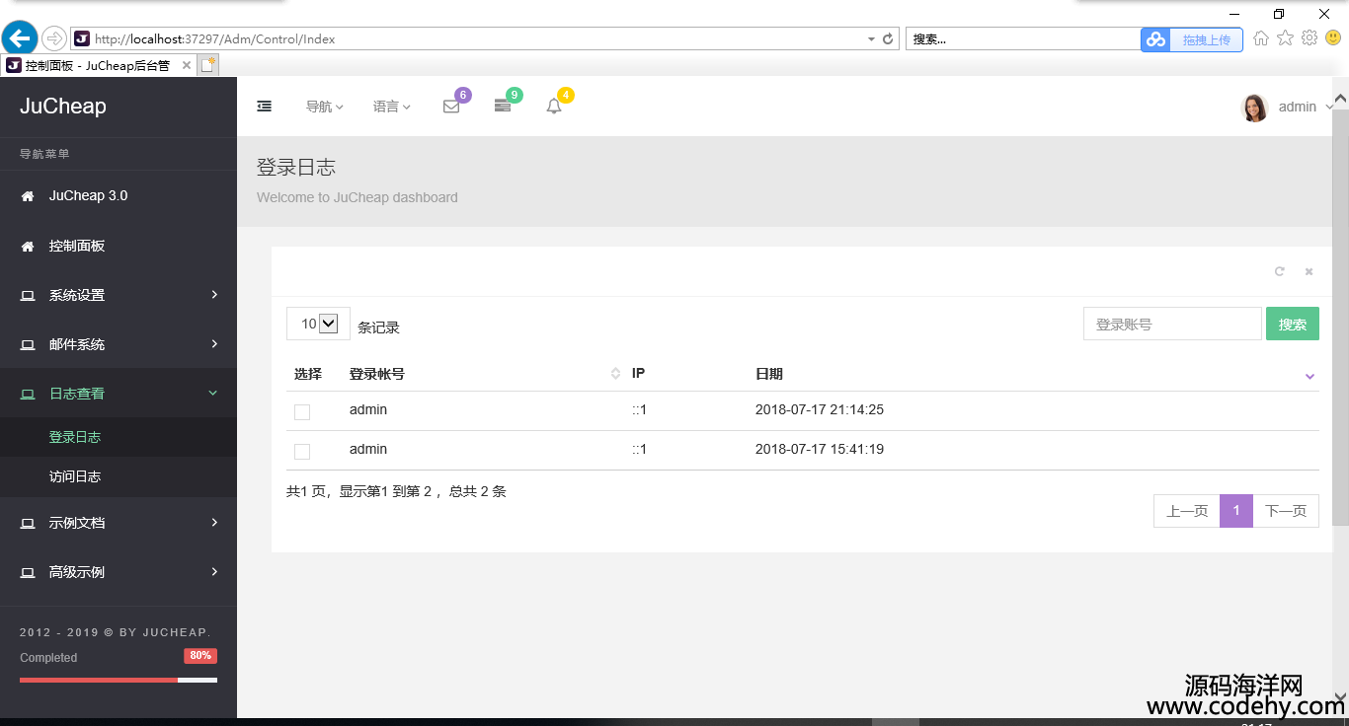Open the mail envelope notifications icon
Screen dimensions: 1349x726
tap(451, 107)
